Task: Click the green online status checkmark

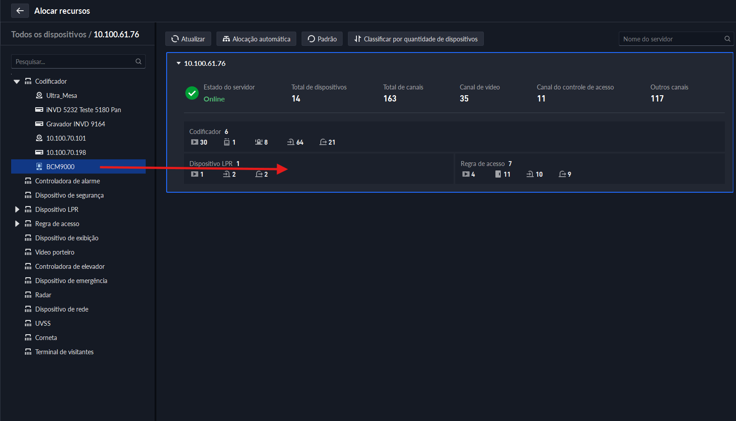Action: click(192, 93)
